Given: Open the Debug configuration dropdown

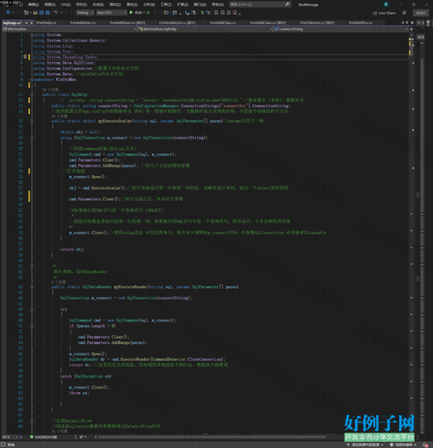Looking at the screenshot, I should [x=85, y=13].
